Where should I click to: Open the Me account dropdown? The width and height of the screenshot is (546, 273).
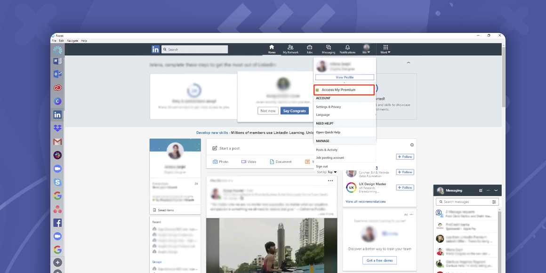[366, 49]
